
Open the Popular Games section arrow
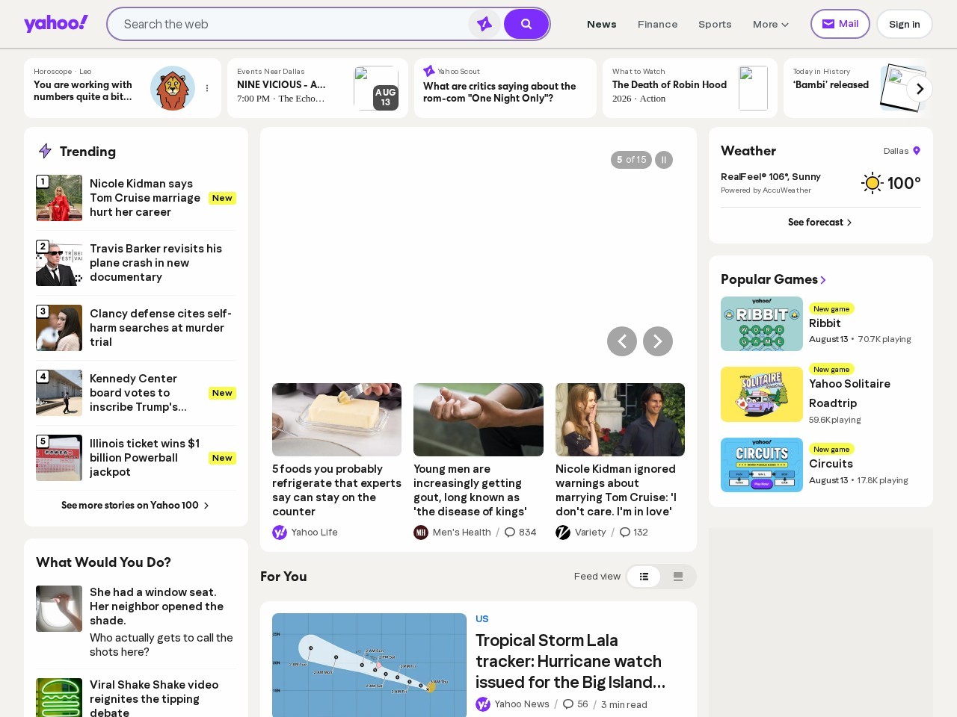click(x=823, y=279)
